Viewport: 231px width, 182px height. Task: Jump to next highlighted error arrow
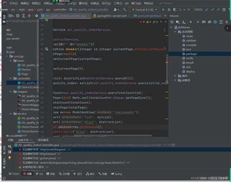pos(166,22)
